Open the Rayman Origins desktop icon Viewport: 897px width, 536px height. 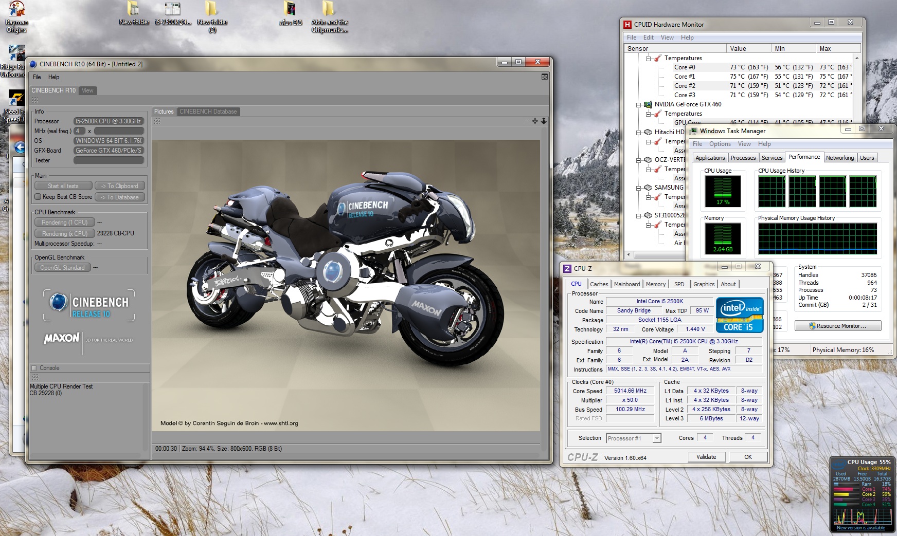(16, 16)
